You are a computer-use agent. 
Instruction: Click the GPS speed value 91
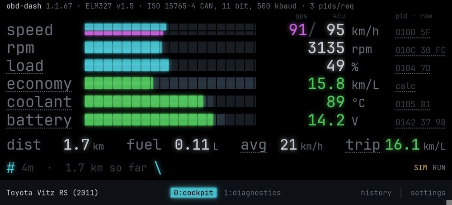pyautogui.click(x=298, y=30)
